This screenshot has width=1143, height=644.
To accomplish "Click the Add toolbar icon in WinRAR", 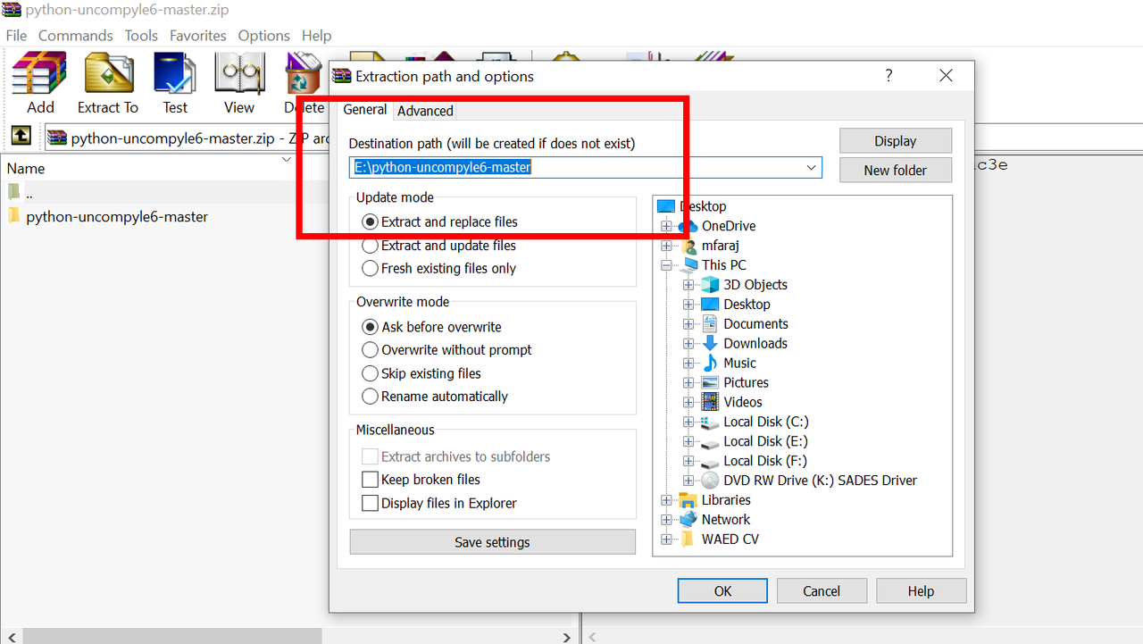I will pos(39,73).
